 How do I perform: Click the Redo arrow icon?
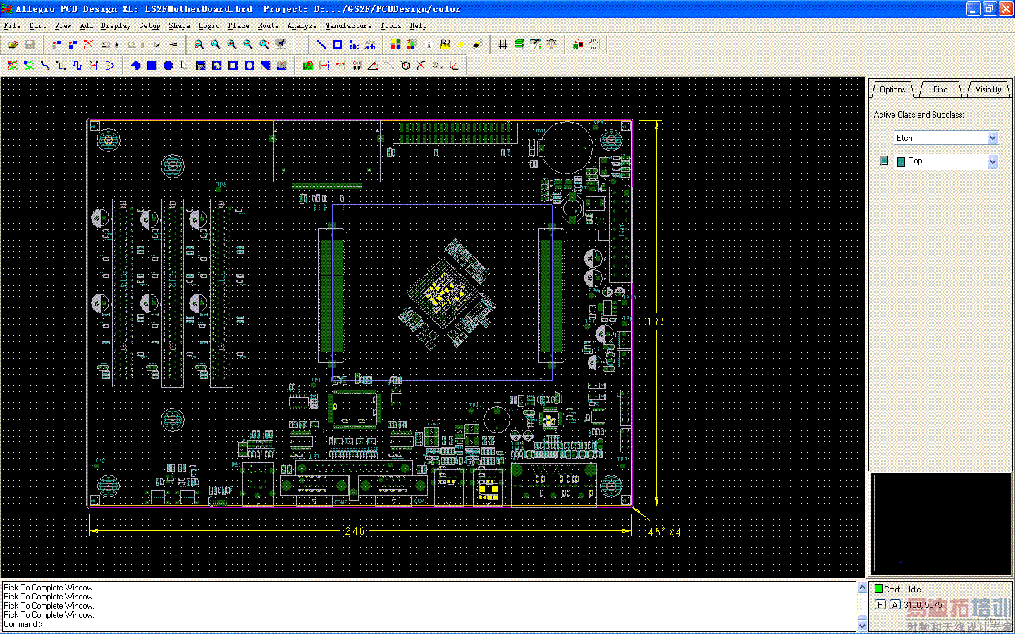133,44
